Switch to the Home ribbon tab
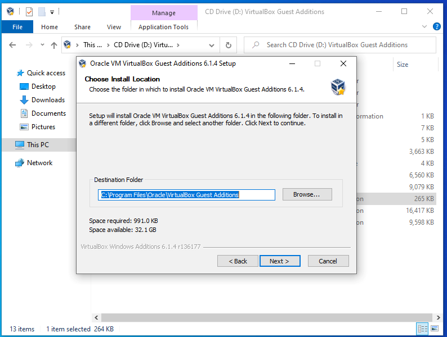Viewport: 447px width, 337px height. [50, 27]
